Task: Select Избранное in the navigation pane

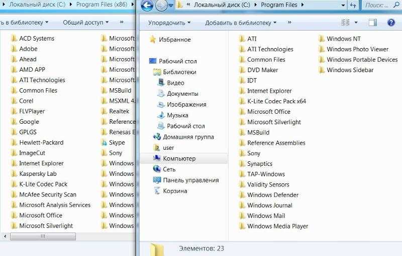Action: (x=170, y=40)
